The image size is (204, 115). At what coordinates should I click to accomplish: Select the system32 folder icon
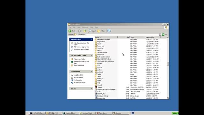pos(96,72)
